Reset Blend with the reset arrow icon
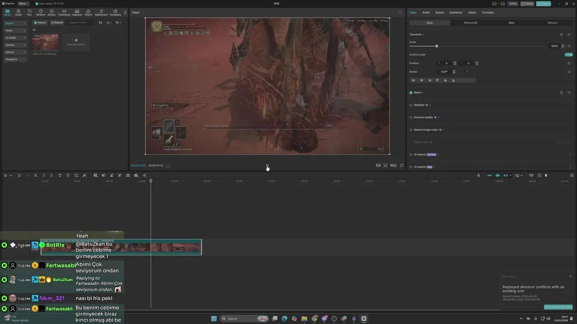Image resolution: width=577 pixels, height=324 pixels. tap(561, 93)
